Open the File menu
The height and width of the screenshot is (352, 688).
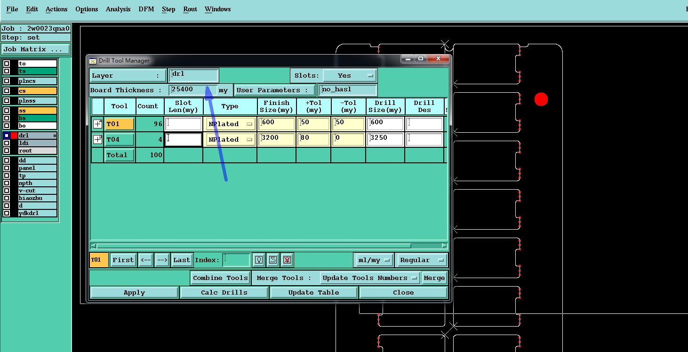click(x=12, y=9)
